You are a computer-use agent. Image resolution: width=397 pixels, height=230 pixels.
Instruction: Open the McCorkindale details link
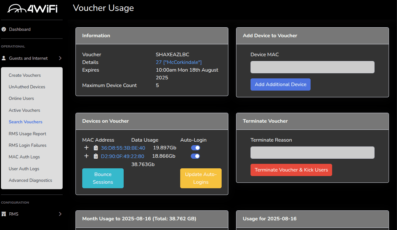pyautogui.click(x=179, y=62)
